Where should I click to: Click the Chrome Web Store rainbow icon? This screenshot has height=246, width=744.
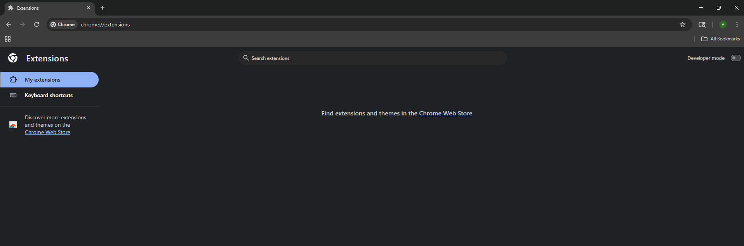tap(13, 125)
